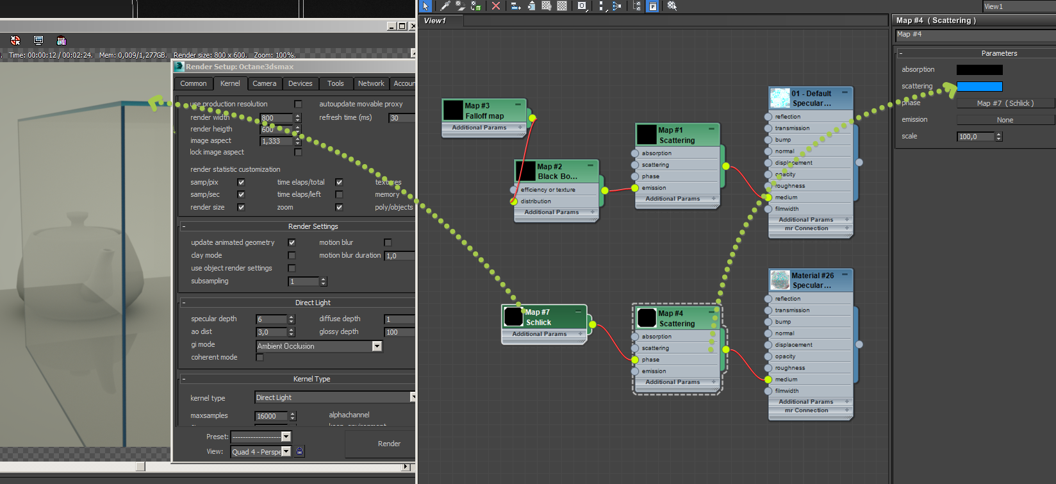Screen dimensions: 1056x484
Task: Click the maxsamples value field
Action: 272,416
